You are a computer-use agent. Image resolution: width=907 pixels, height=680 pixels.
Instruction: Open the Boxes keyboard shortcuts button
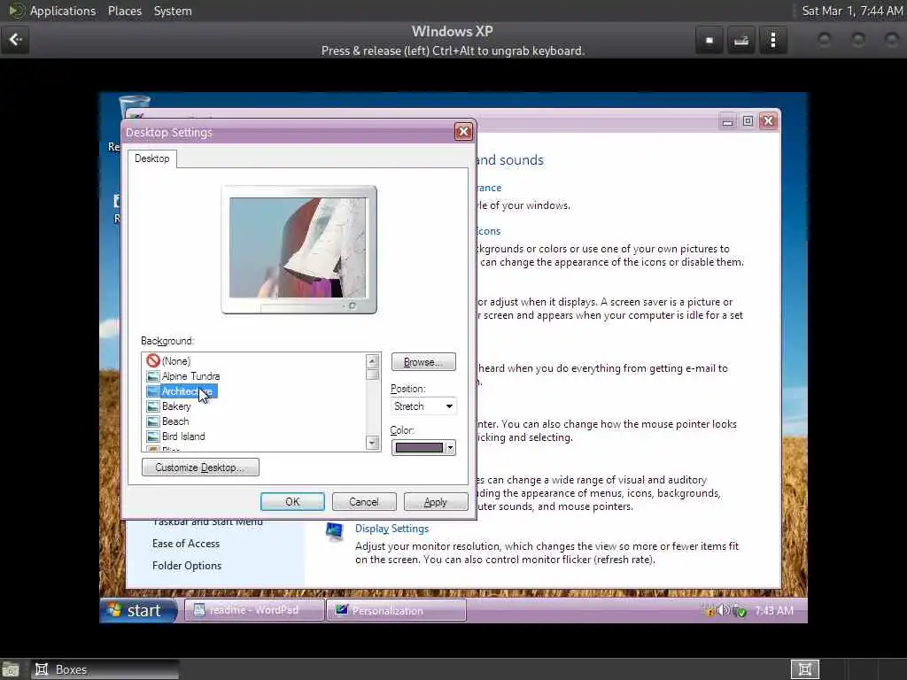[741, 40]
